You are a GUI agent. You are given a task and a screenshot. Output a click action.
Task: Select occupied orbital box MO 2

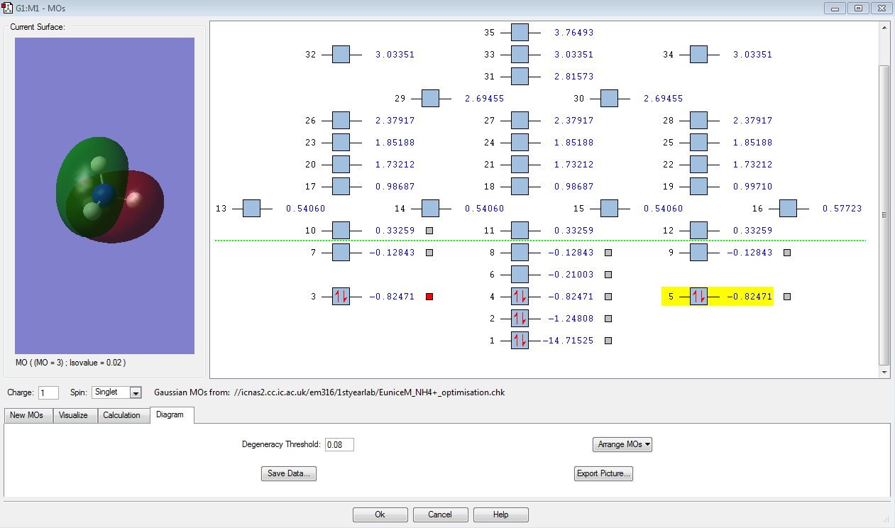[x=520, y=318]
